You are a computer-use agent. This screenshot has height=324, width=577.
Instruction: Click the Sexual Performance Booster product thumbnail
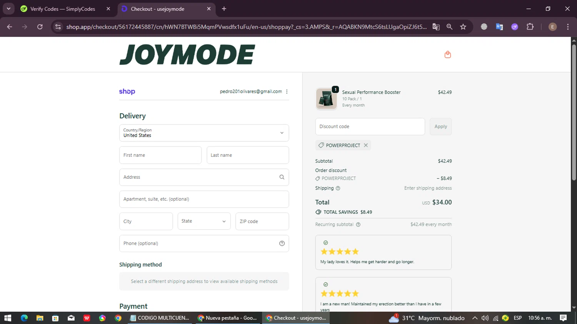pyautogui.click(x=327, y=98)
